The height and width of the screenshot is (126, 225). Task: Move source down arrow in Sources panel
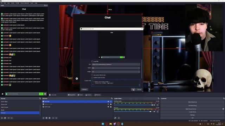(x=56, y=118)
